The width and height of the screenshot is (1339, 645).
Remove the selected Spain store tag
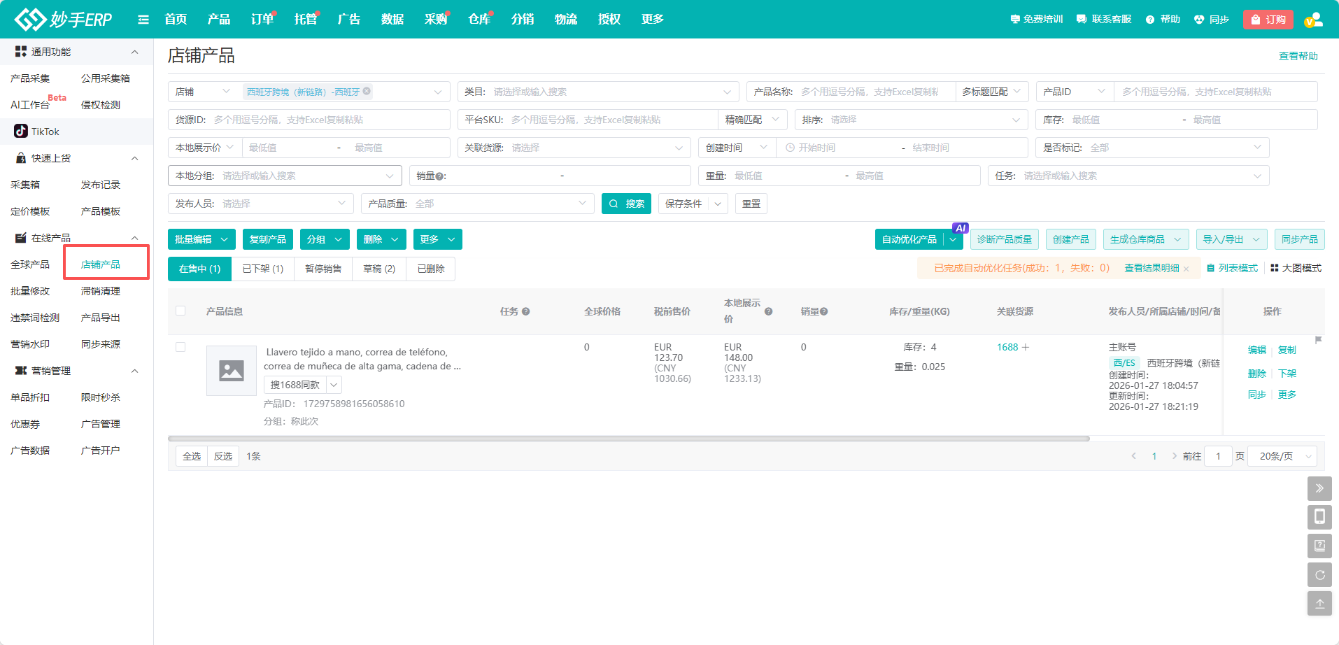(367, 91)
